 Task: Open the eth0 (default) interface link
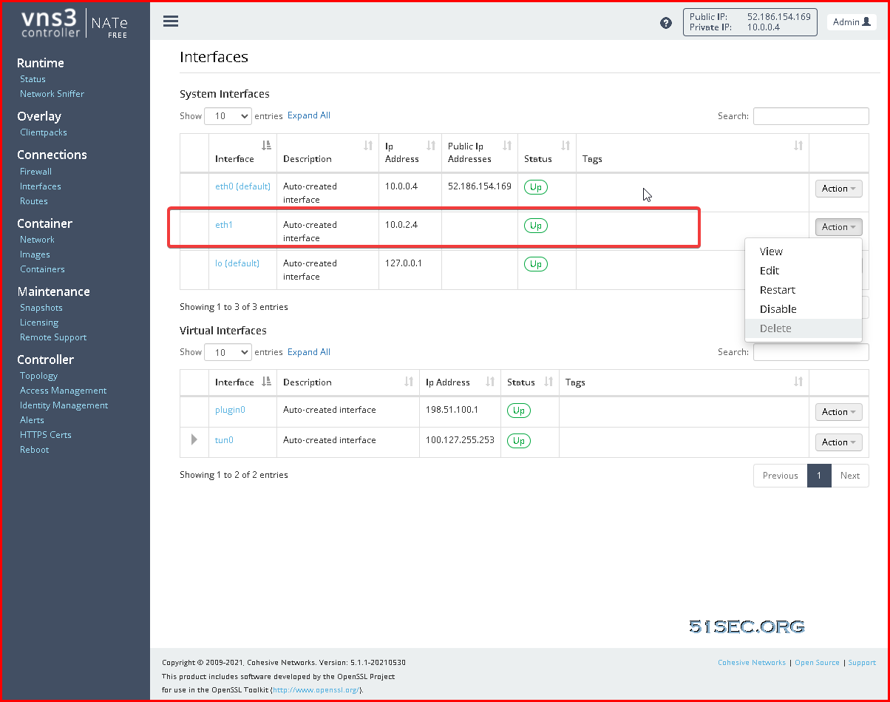(x=242, y=186)
